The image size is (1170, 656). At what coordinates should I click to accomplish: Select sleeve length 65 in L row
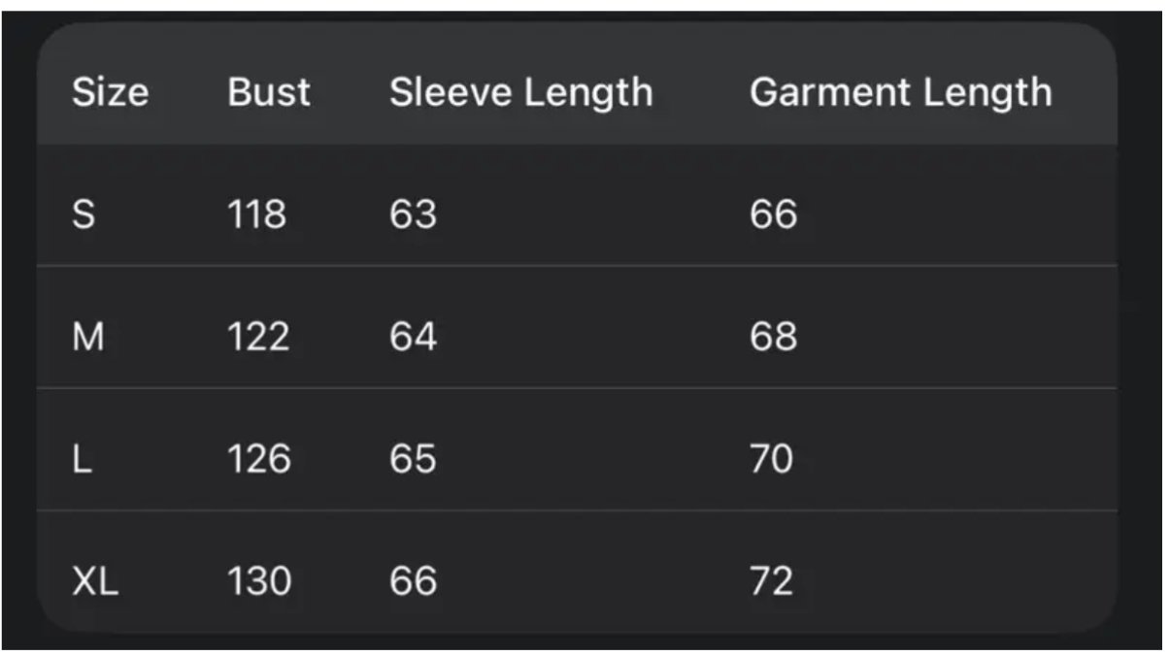pos(413,459)
